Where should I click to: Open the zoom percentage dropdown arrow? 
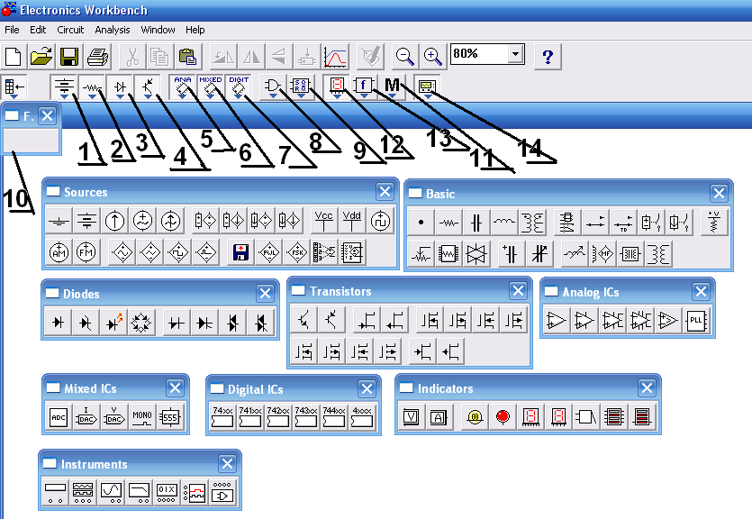[515, 53]
